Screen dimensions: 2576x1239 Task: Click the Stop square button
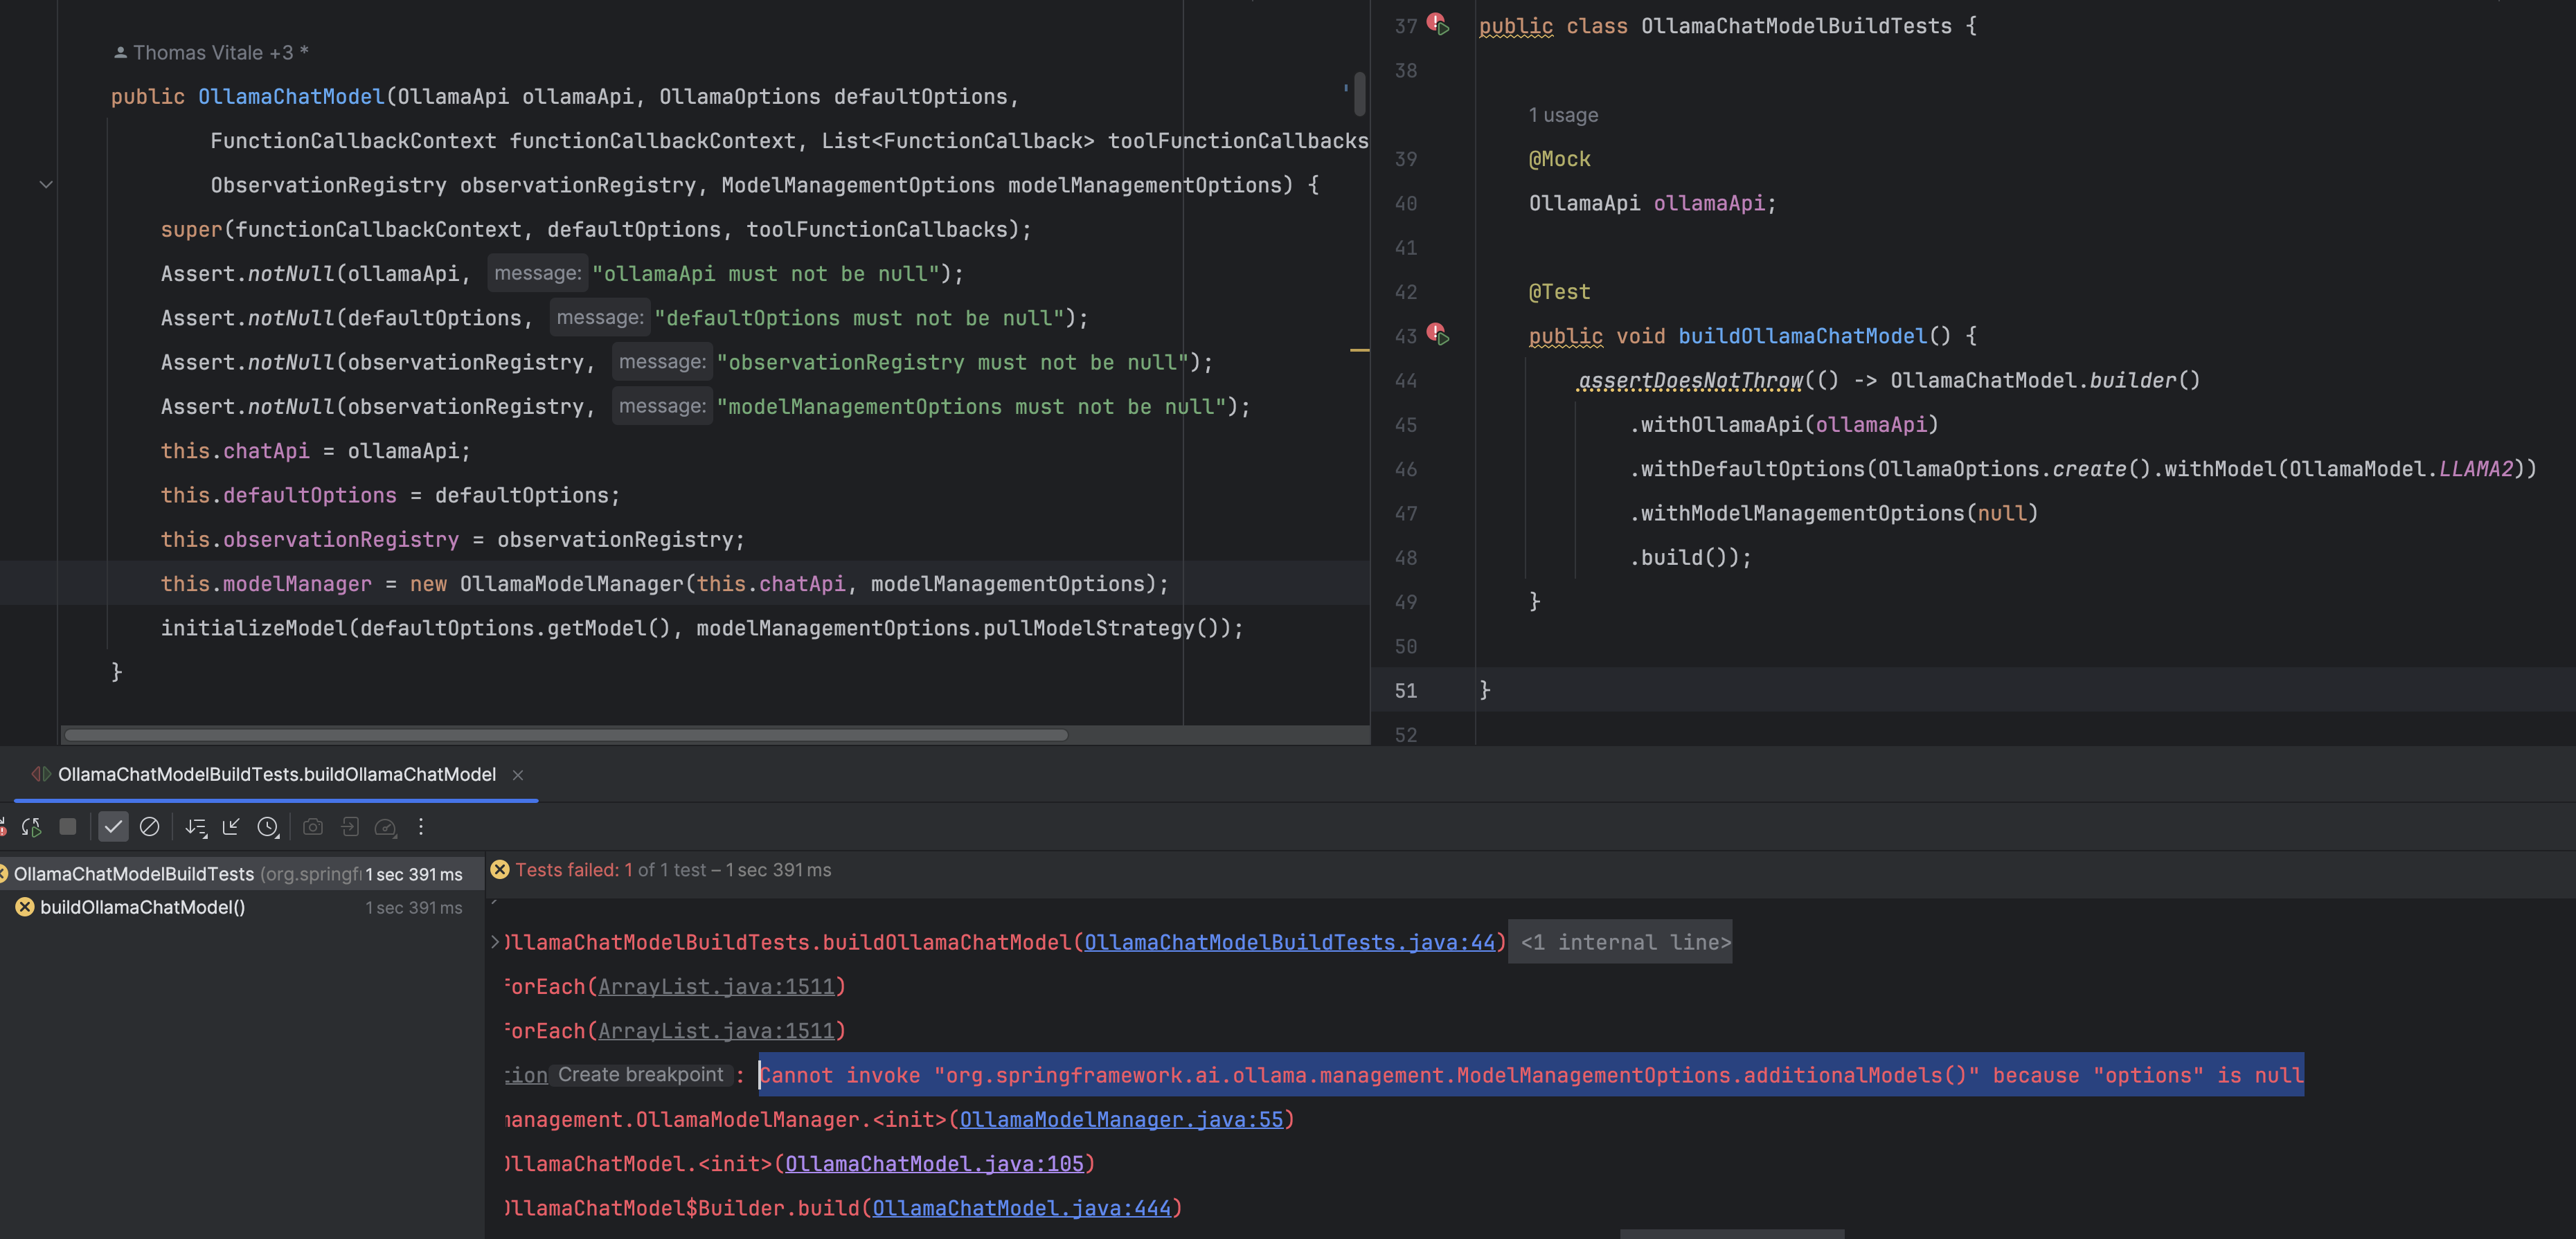click(68, 826)
